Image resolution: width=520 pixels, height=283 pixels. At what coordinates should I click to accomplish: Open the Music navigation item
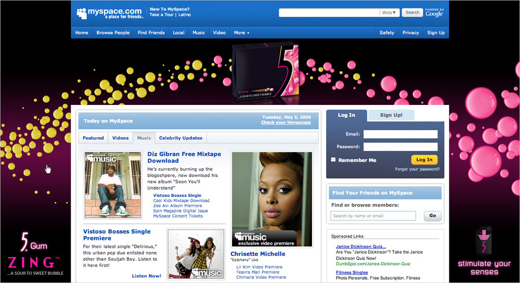(199, 33)
